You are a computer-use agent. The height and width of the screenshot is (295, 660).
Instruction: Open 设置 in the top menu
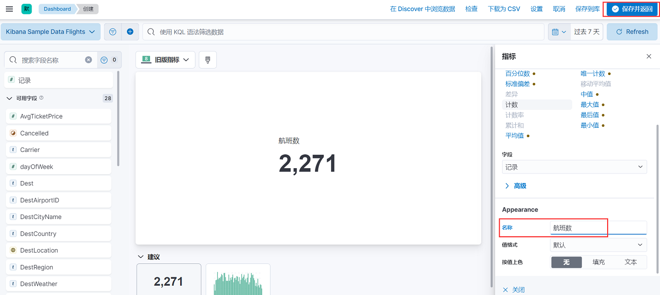tap(537, 9)
